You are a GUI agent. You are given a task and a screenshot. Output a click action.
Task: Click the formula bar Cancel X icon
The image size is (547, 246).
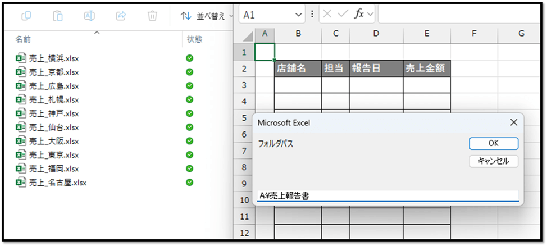328,15
